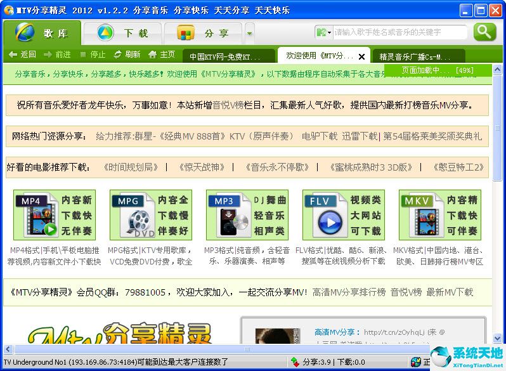This screenshot has width=506, height=371.
Task: Open the MP3 DJ舞曲 category icon
Action: (247, 215)
